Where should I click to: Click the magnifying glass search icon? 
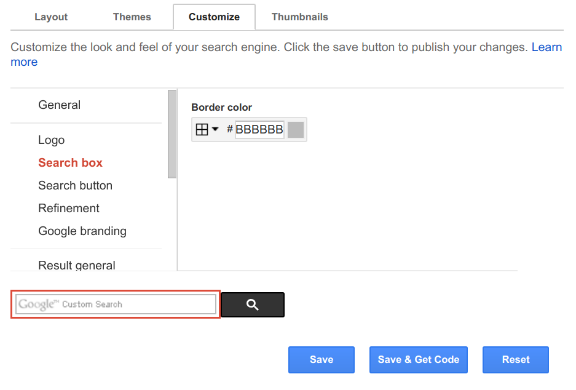(252, 304)
